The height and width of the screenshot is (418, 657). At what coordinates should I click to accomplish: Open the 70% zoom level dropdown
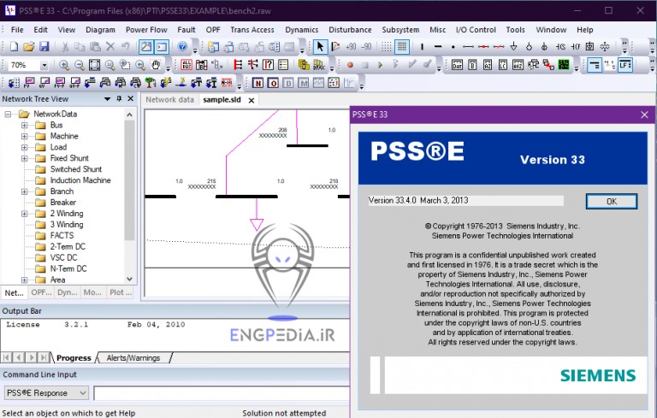44,65
